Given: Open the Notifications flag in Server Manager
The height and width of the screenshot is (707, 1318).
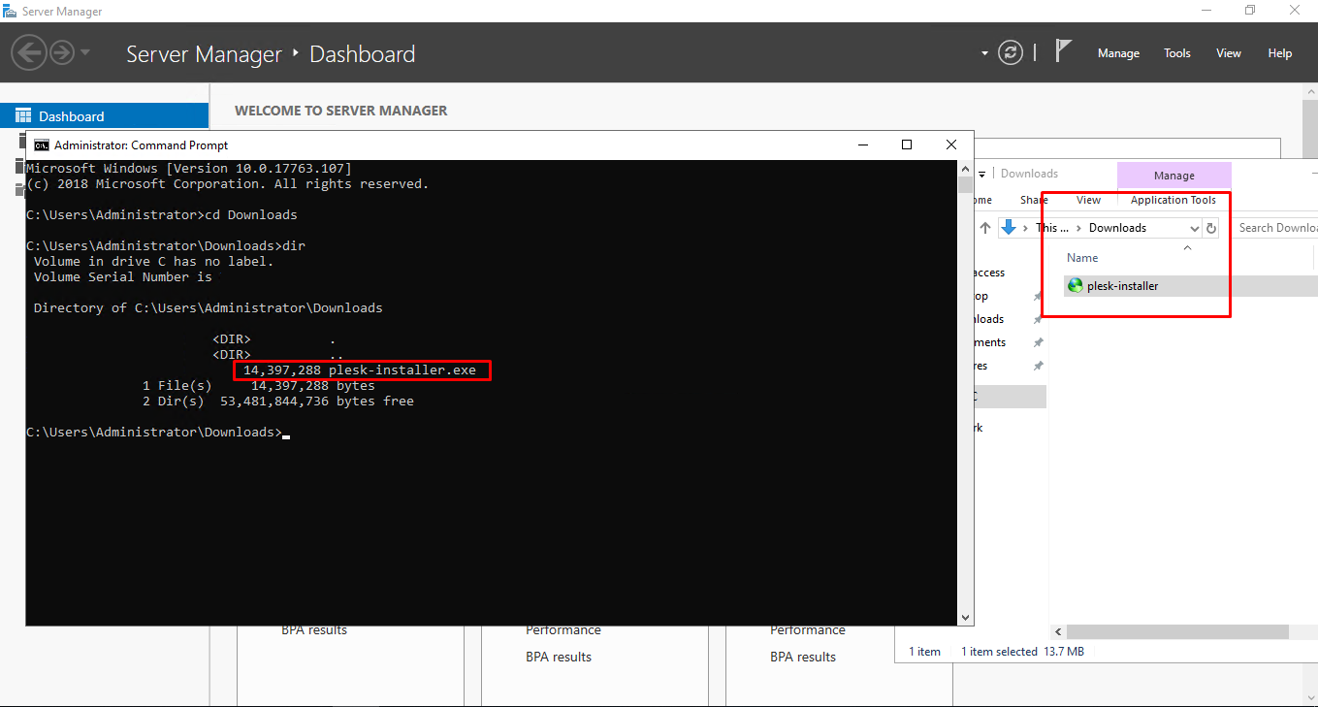Looking at the screenshot, I should click(1063, 51).
